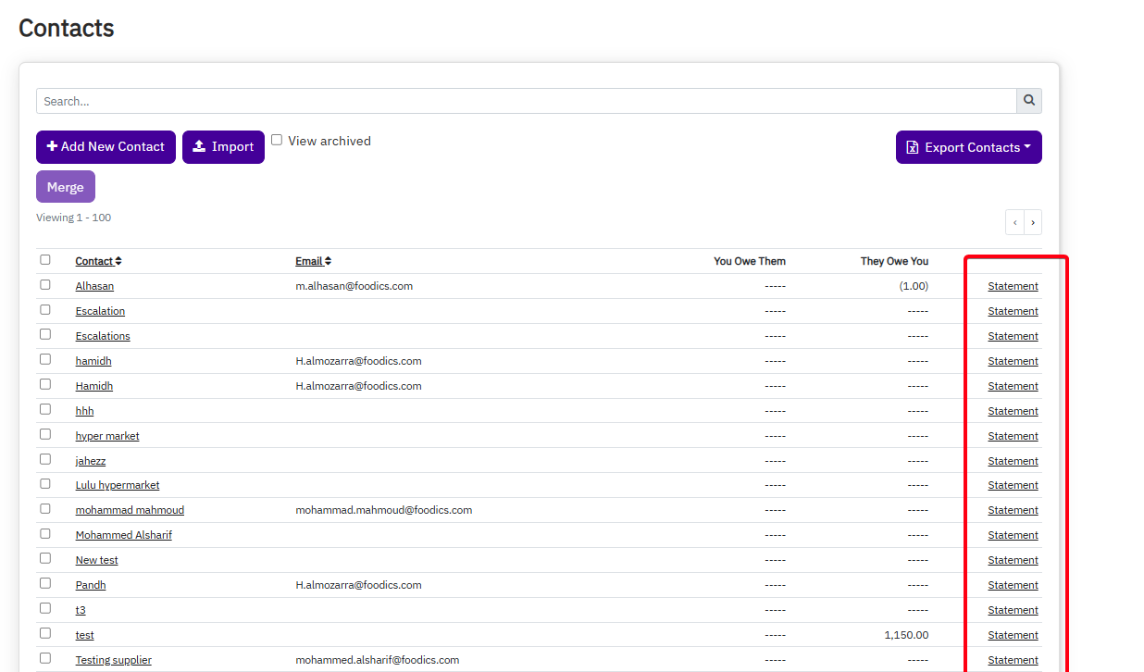
Task: Click the next page arrow
Action: tap(1033, 222)
